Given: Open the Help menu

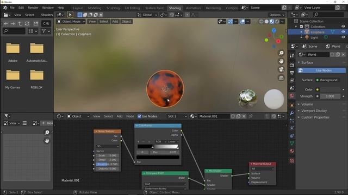Looking at the screenshot, I should click(60, 8).
